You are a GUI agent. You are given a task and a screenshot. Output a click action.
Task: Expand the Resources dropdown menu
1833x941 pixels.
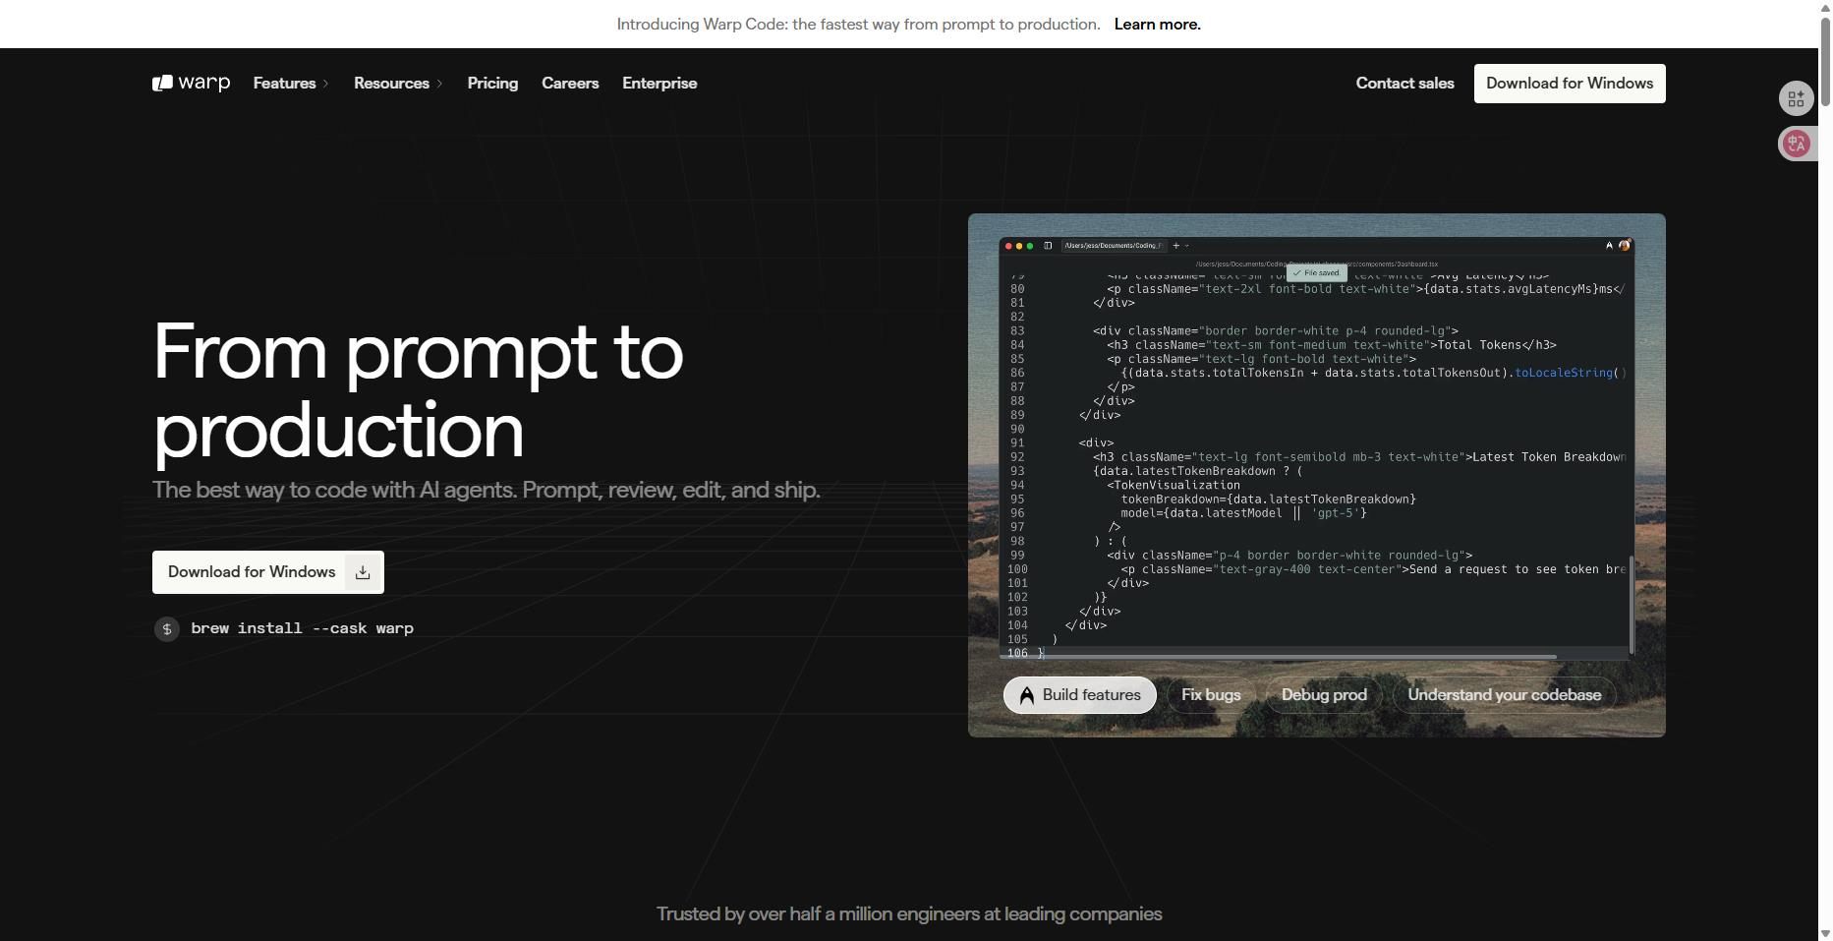[398, 84]
